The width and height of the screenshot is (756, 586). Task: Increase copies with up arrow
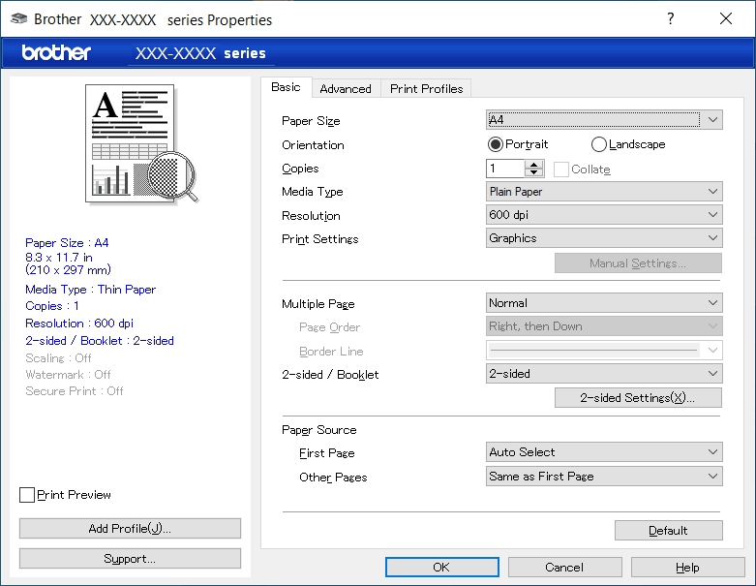533,165
